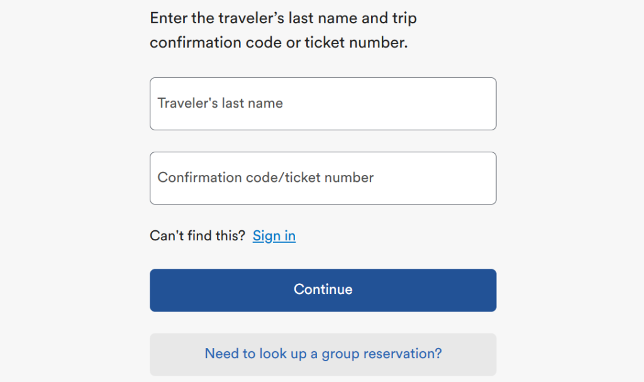
Task: Select the Confirmation code/ticket number field
Action: pos(322,177)
